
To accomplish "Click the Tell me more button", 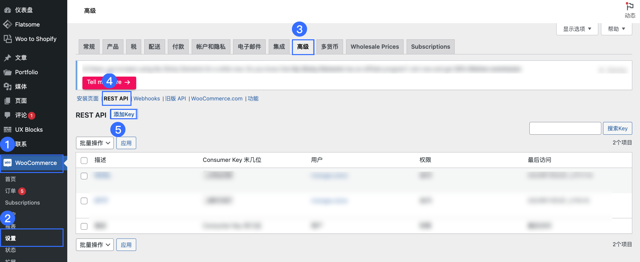I will pos(109,83).
